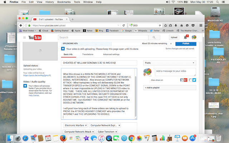Viewport: 229px width, 143px height.
Task: Open the Most Visited bookmarks dropdown
Action: 28,31
